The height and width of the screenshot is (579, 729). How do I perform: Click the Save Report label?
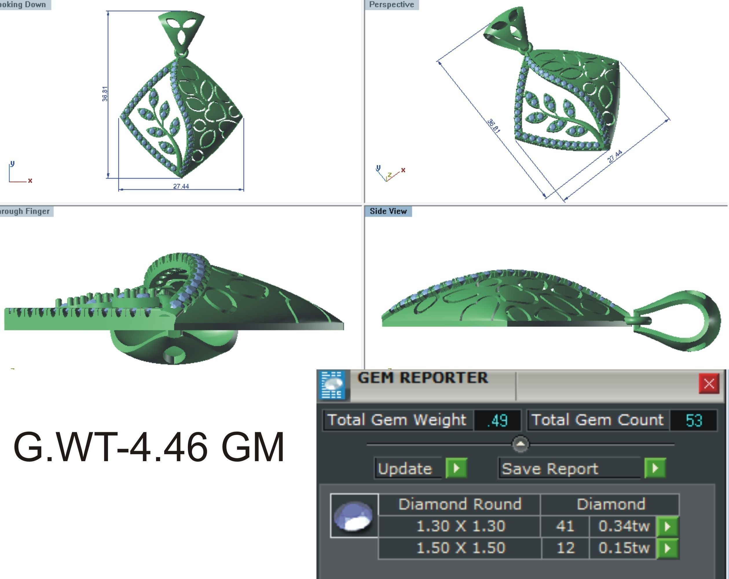tap(569, 468)
